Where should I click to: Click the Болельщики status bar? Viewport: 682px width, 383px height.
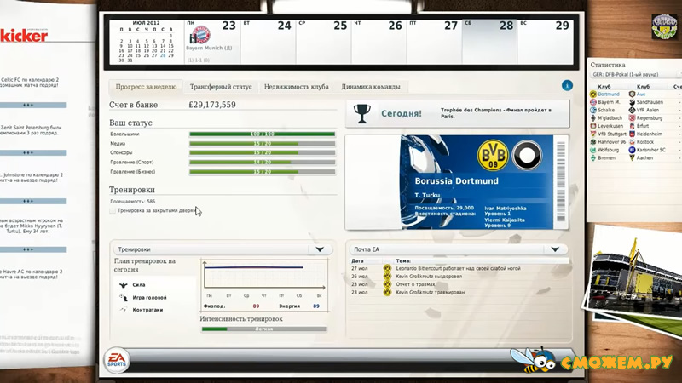click(x=263, y=134)
